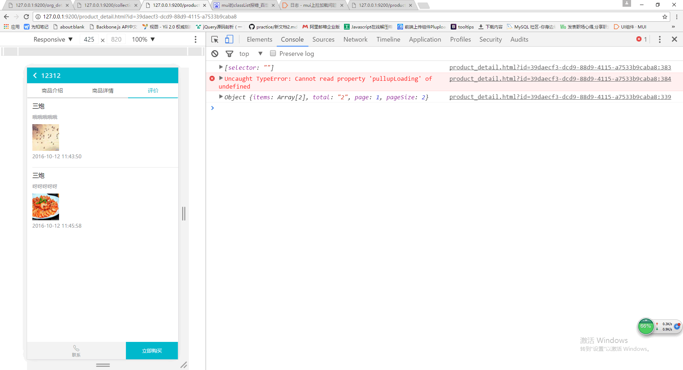This screenshot has width=683, height=370.
Task: Enable the Preserve log checkbox
Action: tap(273, 53)
